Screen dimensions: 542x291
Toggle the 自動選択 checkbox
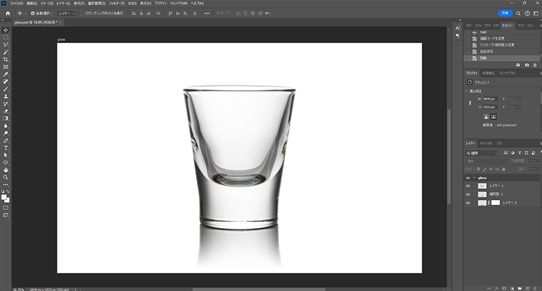(x=33, y=13)
